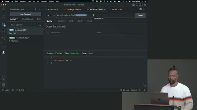197x110 pixels.
Task: Open the Explorer view in activity bar
Action: click(x=3, y=10)
